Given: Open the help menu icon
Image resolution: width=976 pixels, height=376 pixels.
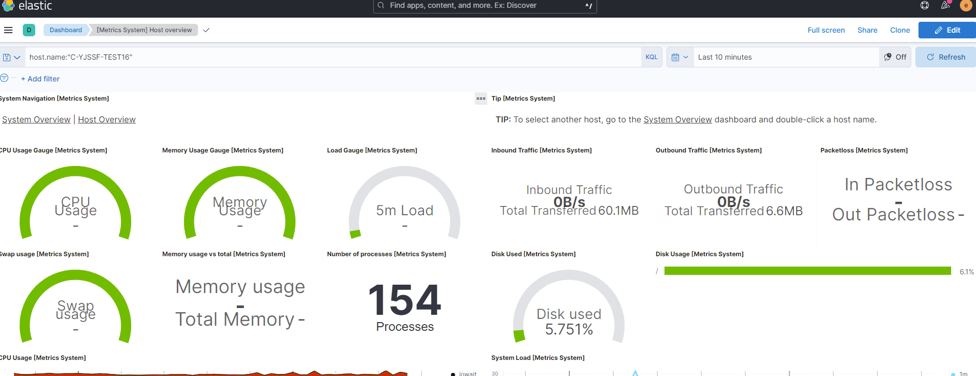Looking at the screenshot, I should click(925, 5).
